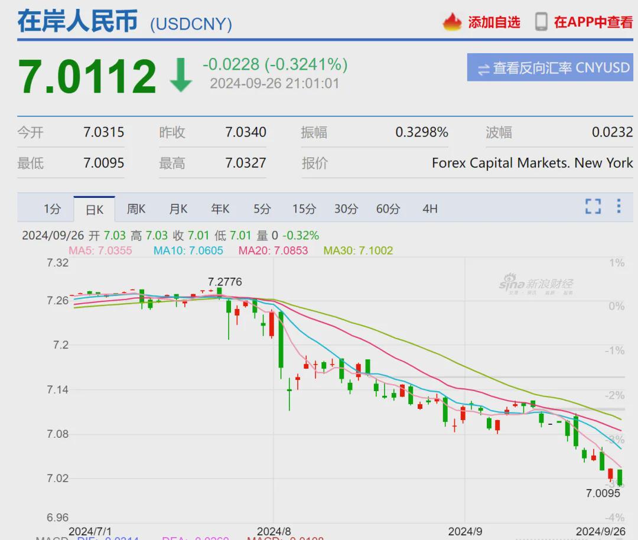The height and width of the screenshot is (540, 638).
Task: Click the change value -0.0228 (-0.3241%)
Action: click(275, 64)
